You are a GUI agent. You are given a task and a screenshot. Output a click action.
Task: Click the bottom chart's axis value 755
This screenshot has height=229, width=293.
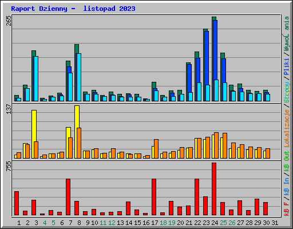(x=9, y=166)
